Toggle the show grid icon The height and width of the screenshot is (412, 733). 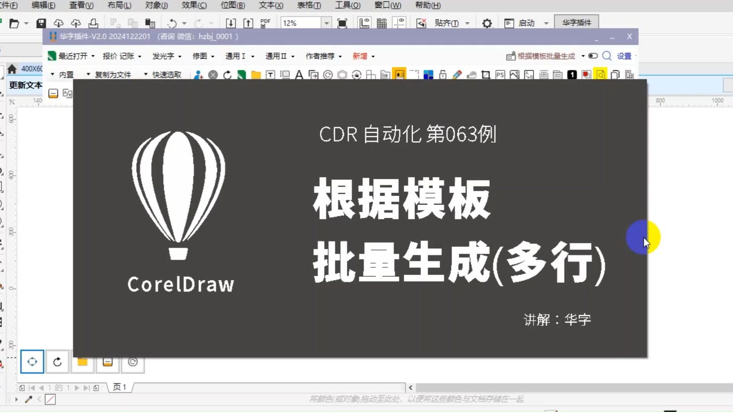(382, 23)
